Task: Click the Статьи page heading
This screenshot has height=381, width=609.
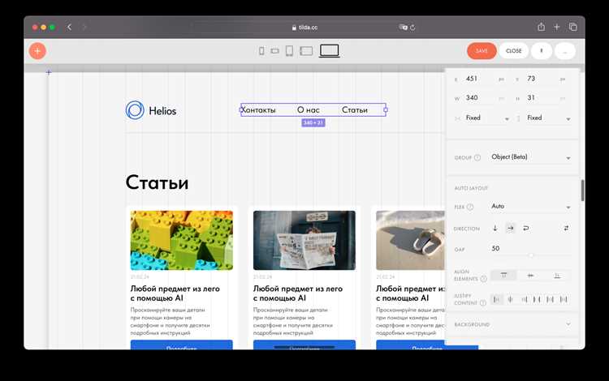Action: tap(157, 182)
